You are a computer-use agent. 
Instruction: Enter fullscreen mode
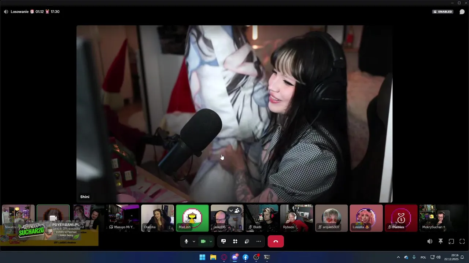coord(462,241)
